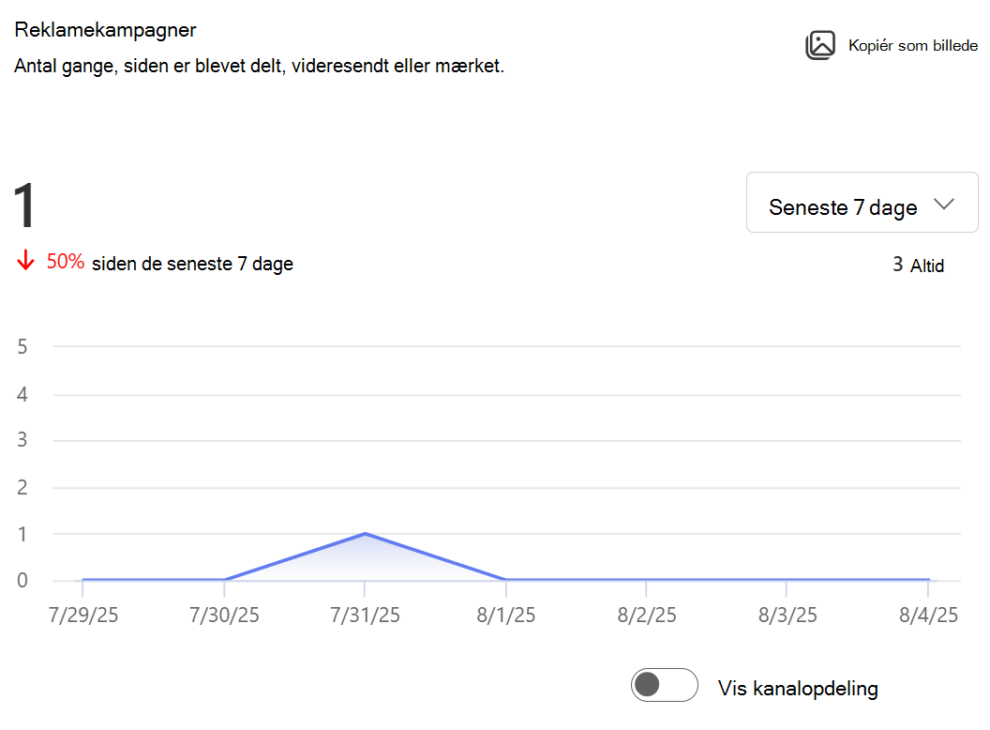This screenshot has height=730, width=990.
Task: Click the 7/29/25 date label
Action: pyautogui.click(x=83, y=615)
